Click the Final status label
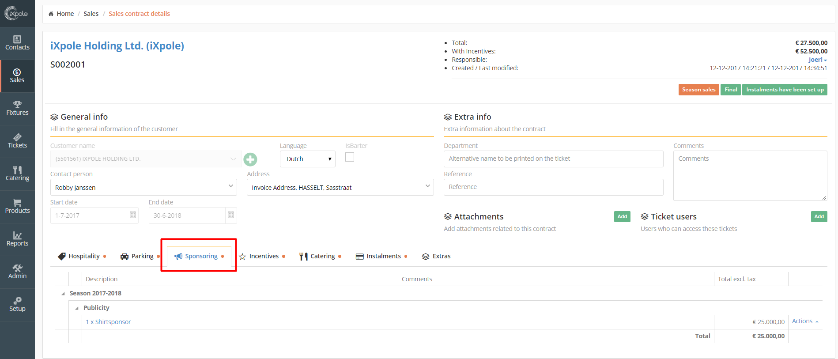The height and width of the screenshot is (359, 838). tap(731, 90)
